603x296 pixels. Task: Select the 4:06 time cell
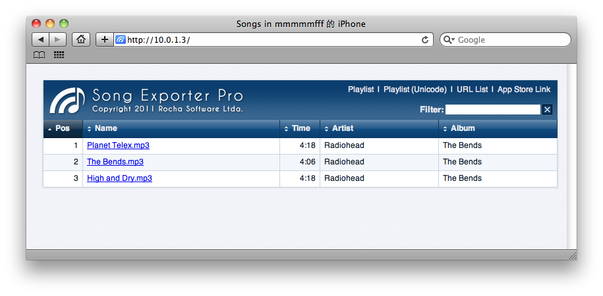[x=300, y=162]
